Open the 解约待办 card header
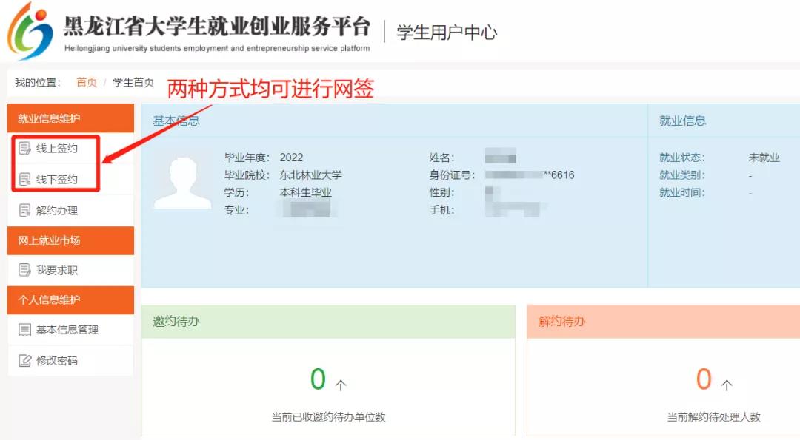The image size is (800, 440). (x=562, y=322)
